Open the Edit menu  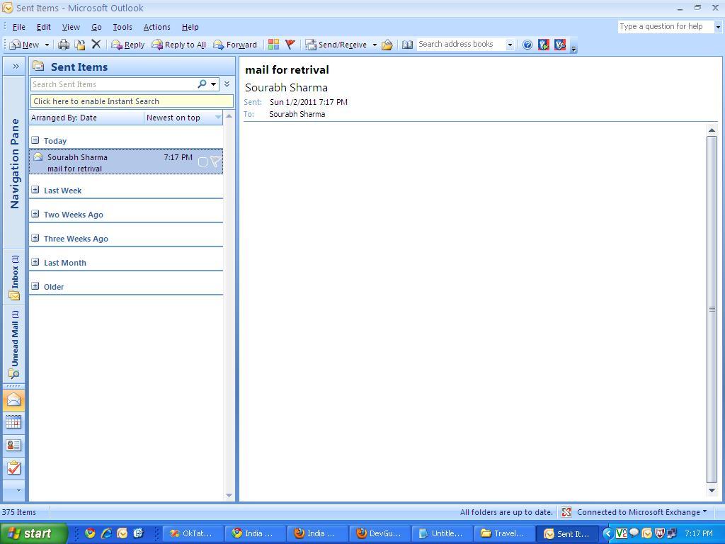pos(43,27)
